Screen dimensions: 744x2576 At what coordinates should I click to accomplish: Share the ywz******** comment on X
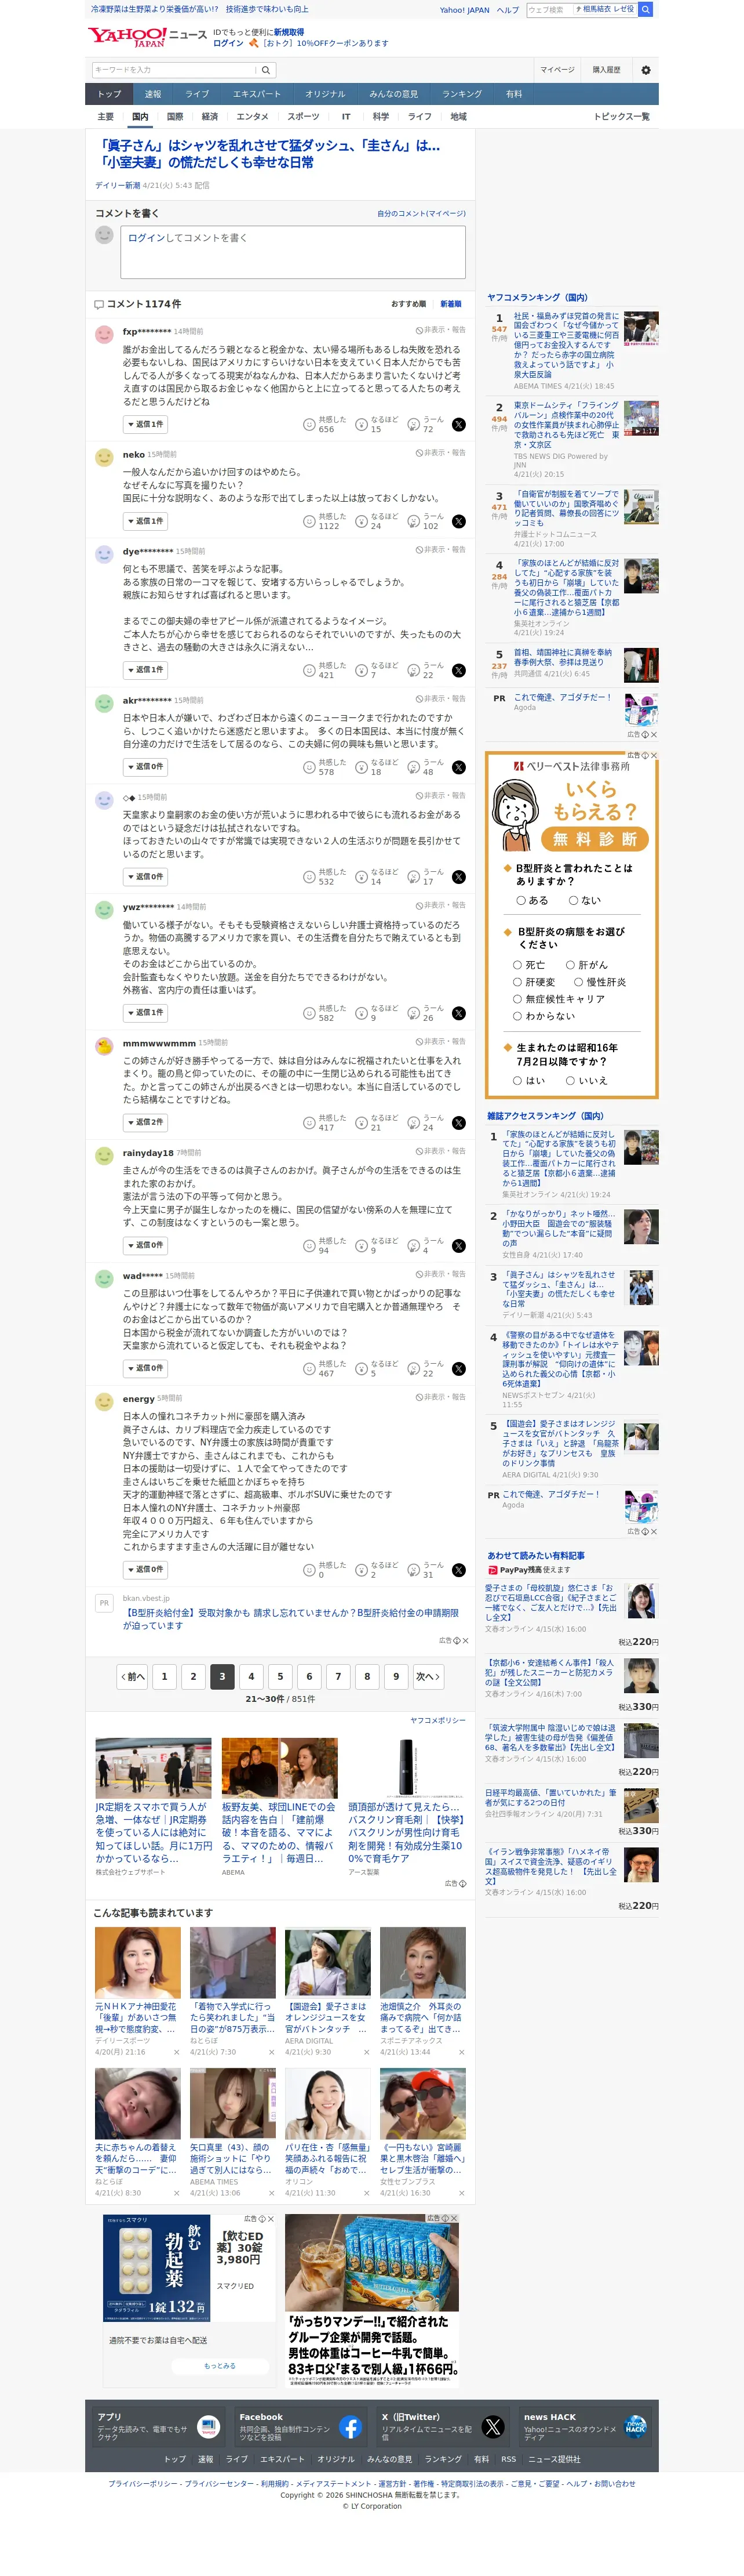(458, 1014)
